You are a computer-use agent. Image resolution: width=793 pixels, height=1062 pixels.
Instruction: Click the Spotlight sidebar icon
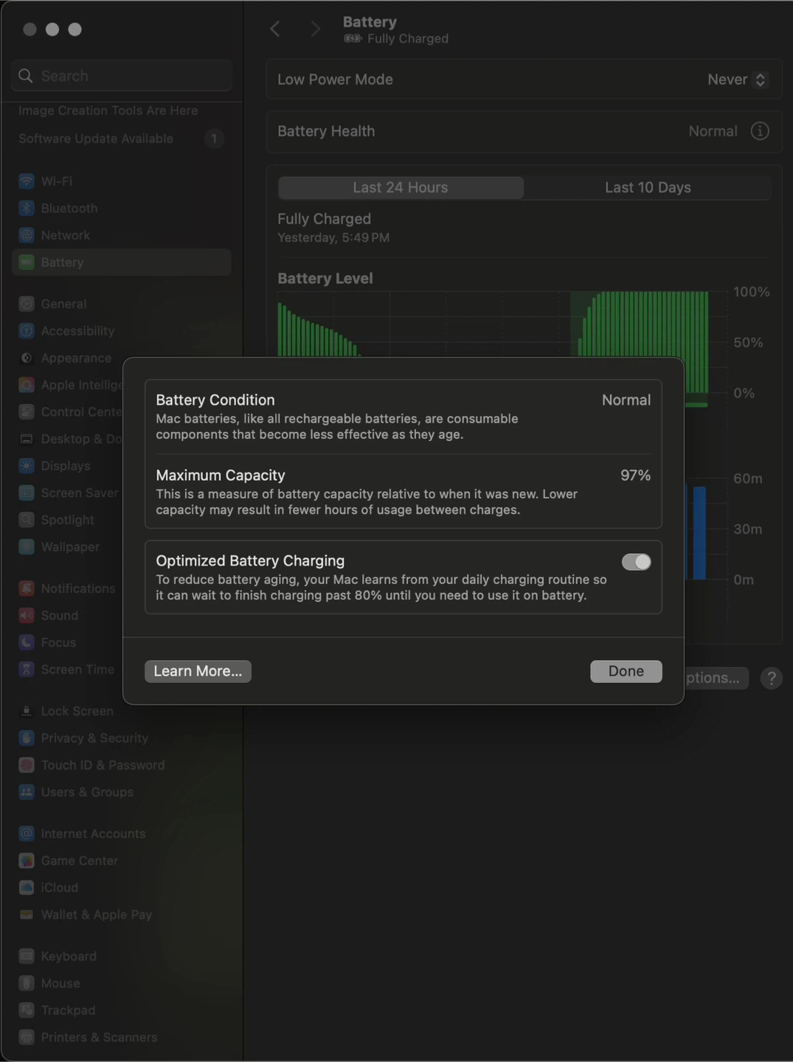[27, 520]
